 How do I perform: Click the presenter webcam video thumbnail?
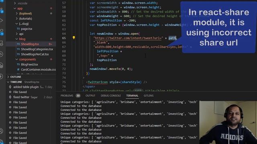click(x=228, y=122)
